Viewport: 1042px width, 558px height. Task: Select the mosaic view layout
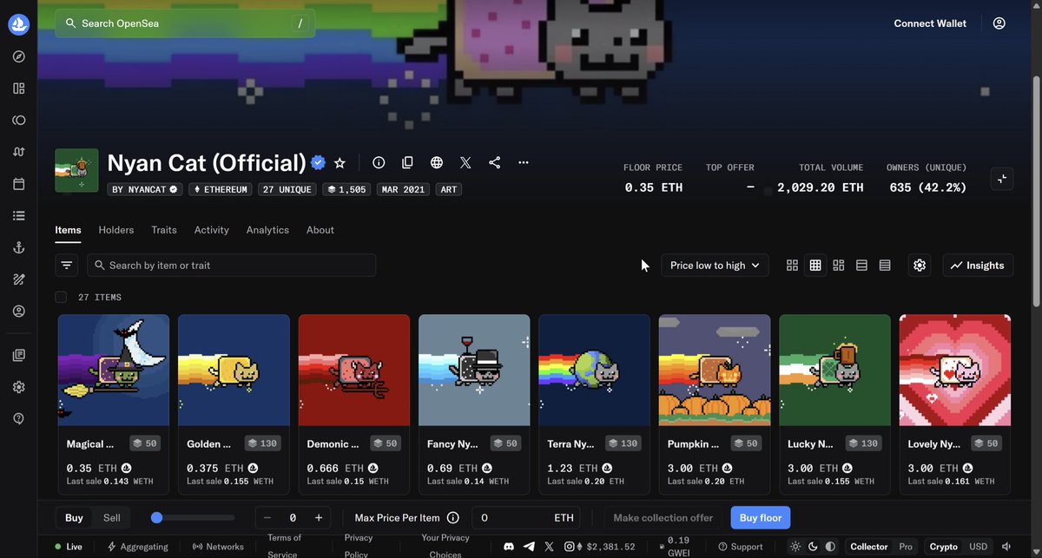tap(838, 266)
